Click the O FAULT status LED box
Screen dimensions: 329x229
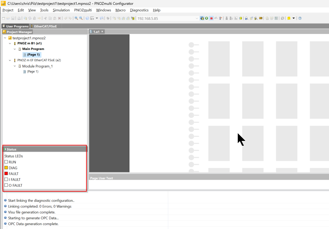(x=6, y=185)
